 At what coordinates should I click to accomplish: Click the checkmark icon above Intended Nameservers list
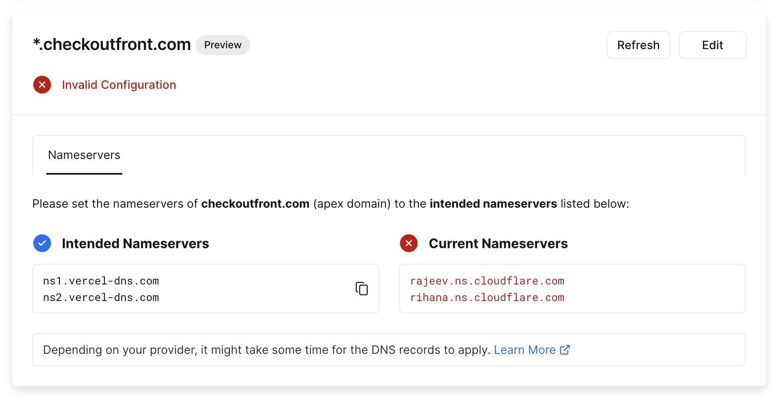pyautogui.click(x=42, y=243)
